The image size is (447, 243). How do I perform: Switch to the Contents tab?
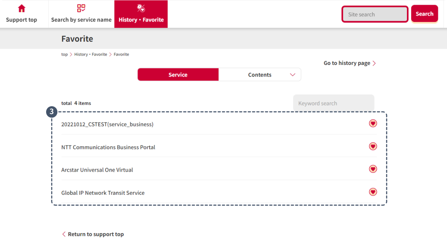(259, 74)
